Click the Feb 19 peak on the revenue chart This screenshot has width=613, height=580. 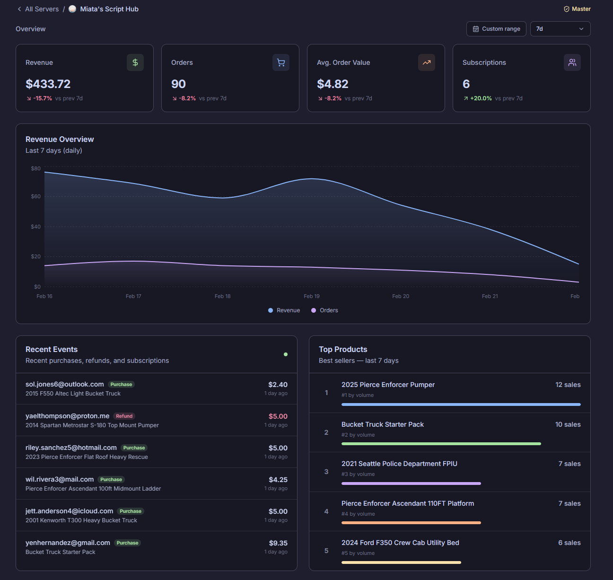pos(312,179)
